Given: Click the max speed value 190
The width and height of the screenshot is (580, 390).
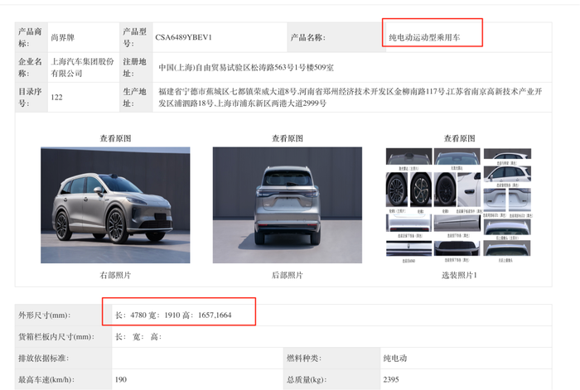Looking at the screenshot, I should coord(123,379).
